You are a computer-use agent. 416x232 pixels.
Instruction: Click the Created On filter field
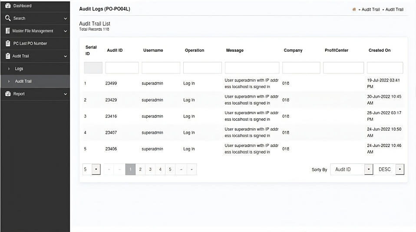click(385, 68)
